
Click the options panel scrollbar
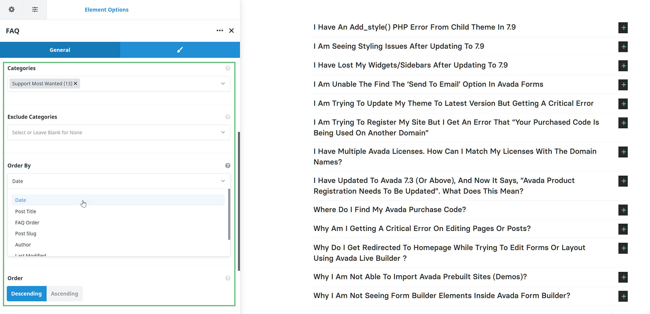click(239, 201)
